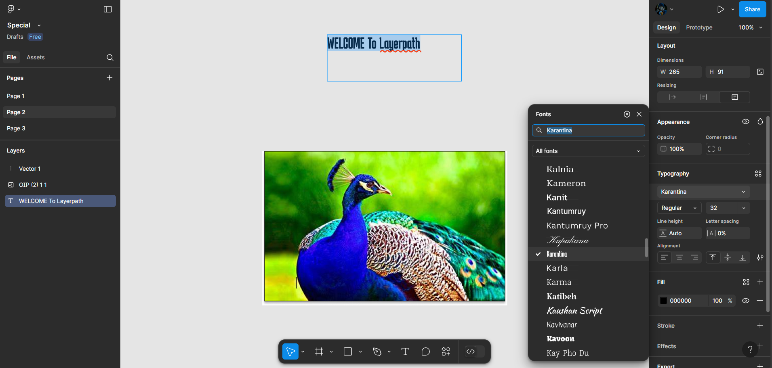Viewport: 772px width, 368px height.
Task: Toggle Fill visibility eye icon
Action: [746, 301]
